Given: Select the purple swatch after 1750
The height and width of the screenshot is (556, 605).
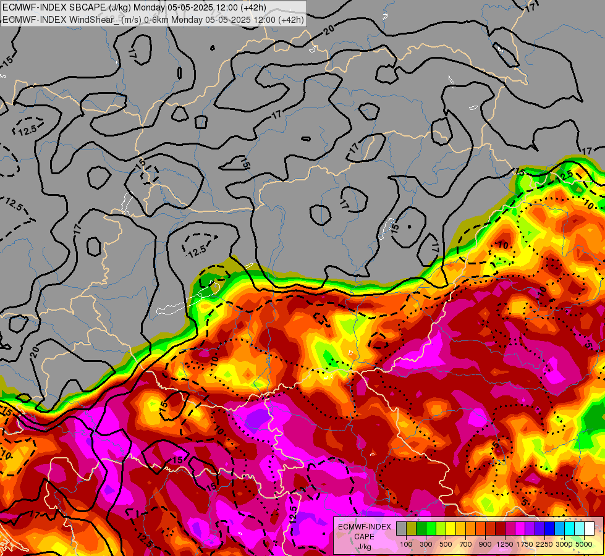Looking at the screenshot, I should click(x=530, y=528).
